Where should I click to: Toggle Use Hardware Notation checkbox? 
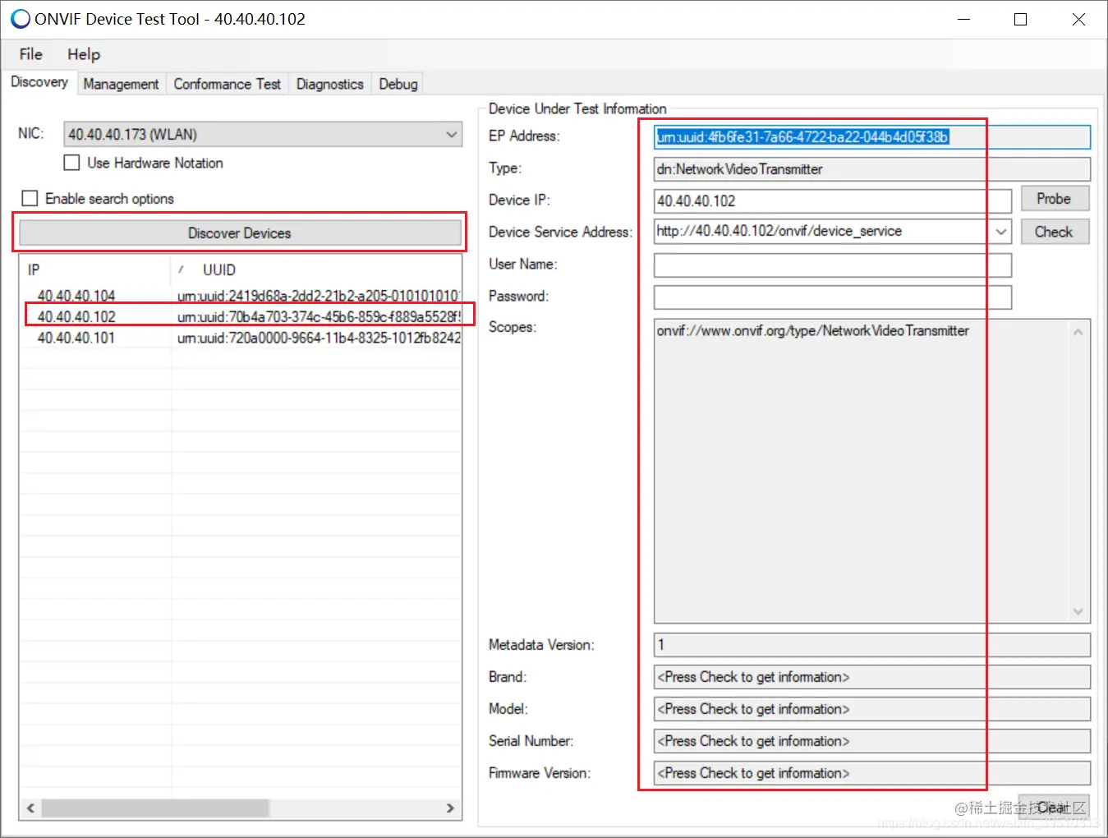pos(72,163)
